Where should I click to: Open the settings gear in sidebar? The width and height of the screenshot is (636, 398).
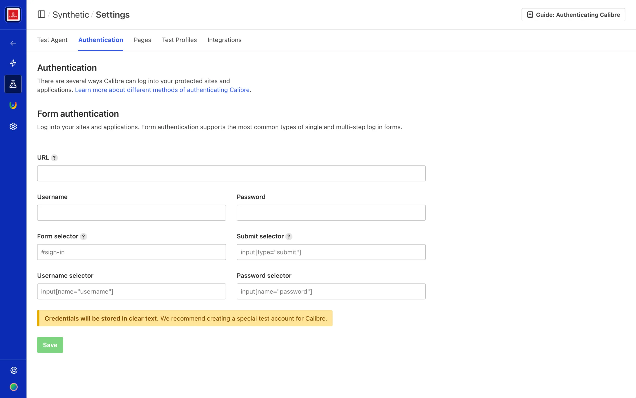click(13, 127)
